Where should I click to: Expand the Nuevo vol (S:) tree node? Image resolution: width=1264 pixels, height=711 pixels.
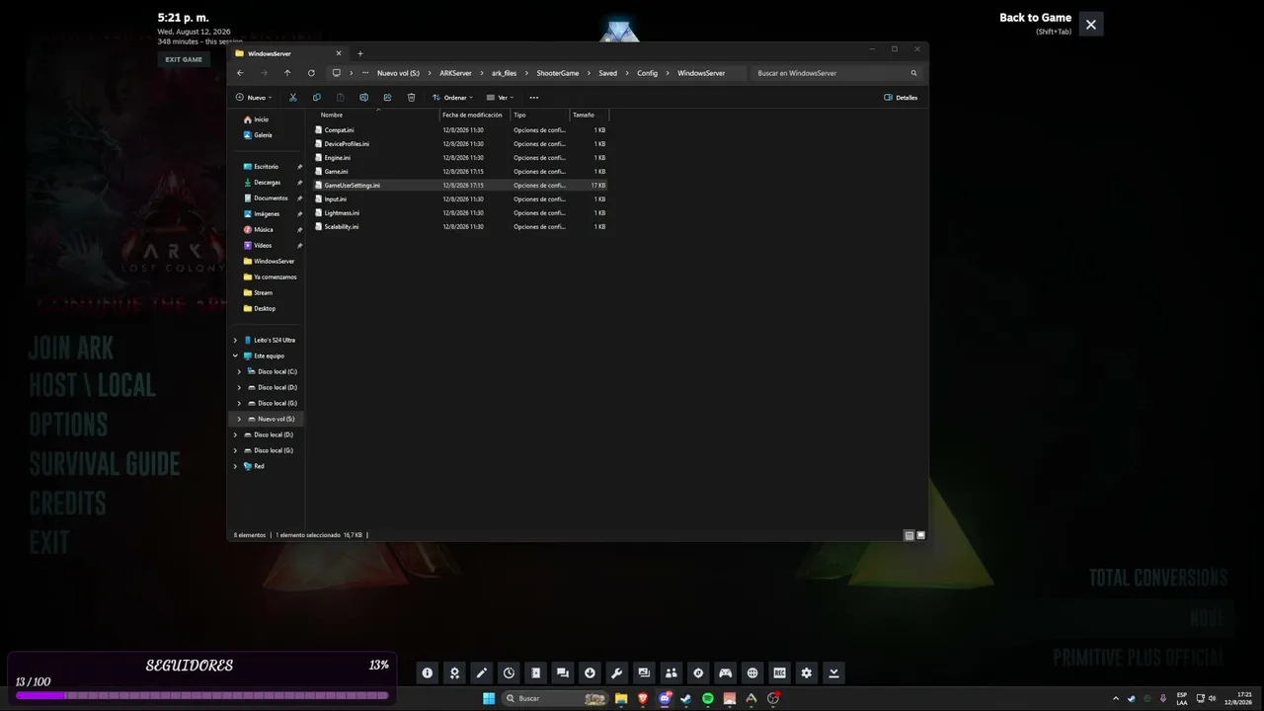239,419
